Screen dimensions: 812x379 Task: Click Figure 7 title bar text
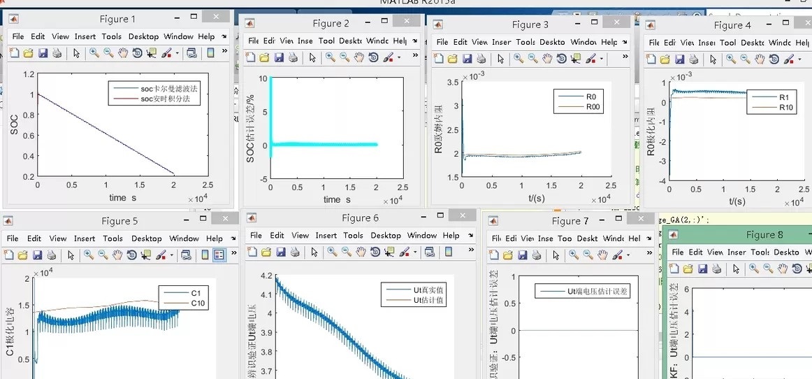(570, 222)
